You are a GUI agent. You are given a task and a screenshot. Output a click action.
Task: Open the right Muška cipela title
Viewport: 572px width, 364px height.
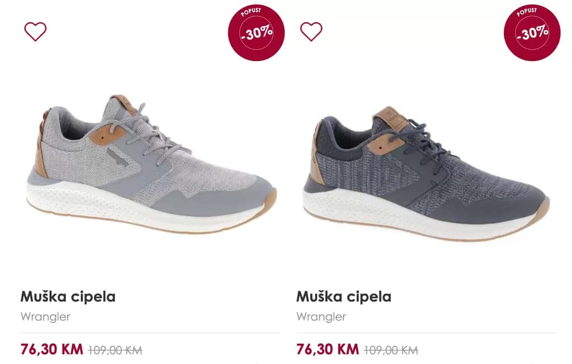[x=344, y=297]
